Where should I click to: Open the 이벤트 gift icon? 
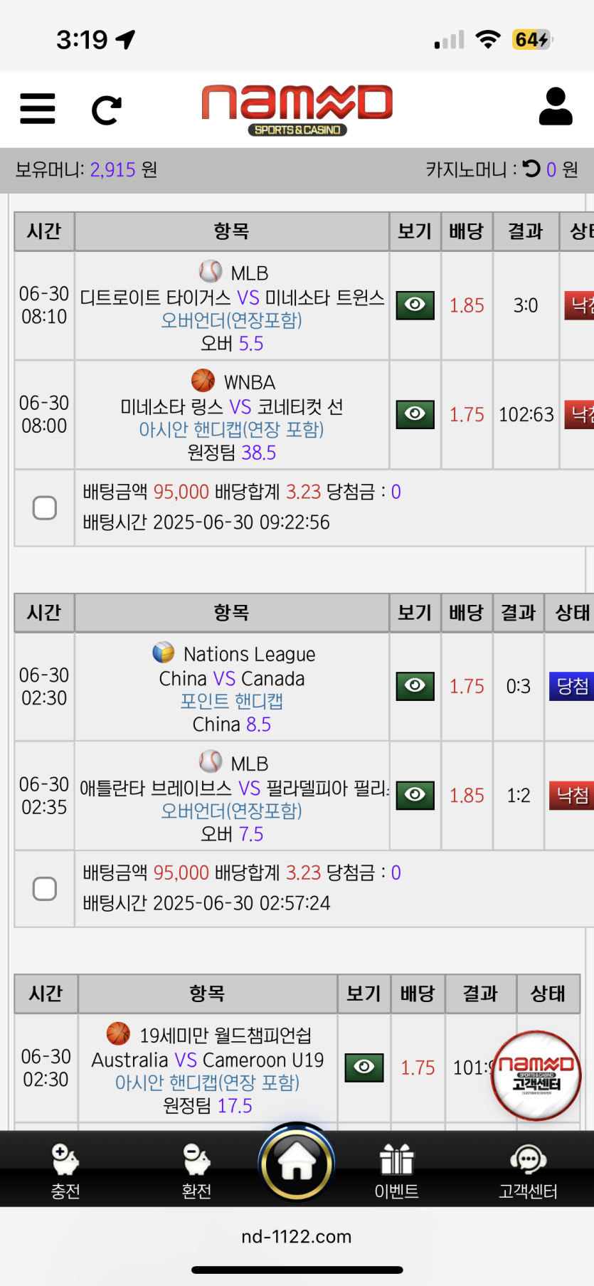(396, 1171)
